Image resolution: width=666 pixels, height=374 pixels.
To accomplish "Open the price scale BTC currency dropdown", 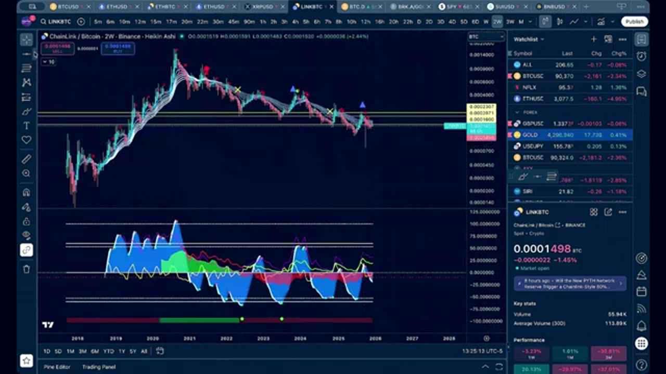I will pyautogui.click(x=486, y=37).
